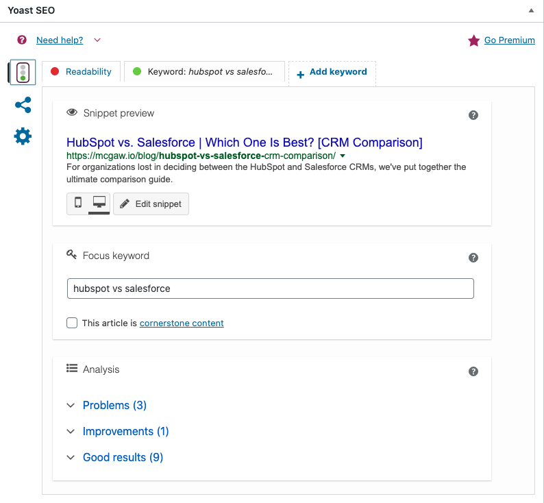The width and height of the screenshot is (544, 503).
Task: Click the Go Premium star icon
Action: (473, 40)
